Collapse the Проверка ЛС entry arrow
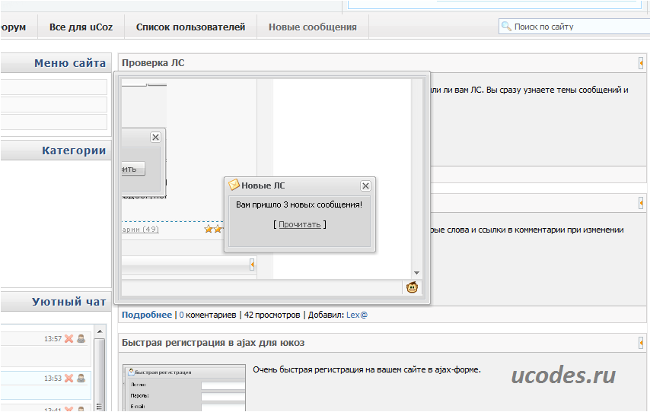This screenshot has width=650, height=412. click(x=641, y=63)
